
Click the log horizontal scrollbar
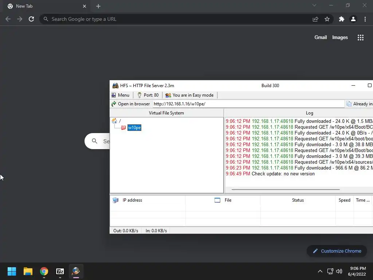point(286,190)
